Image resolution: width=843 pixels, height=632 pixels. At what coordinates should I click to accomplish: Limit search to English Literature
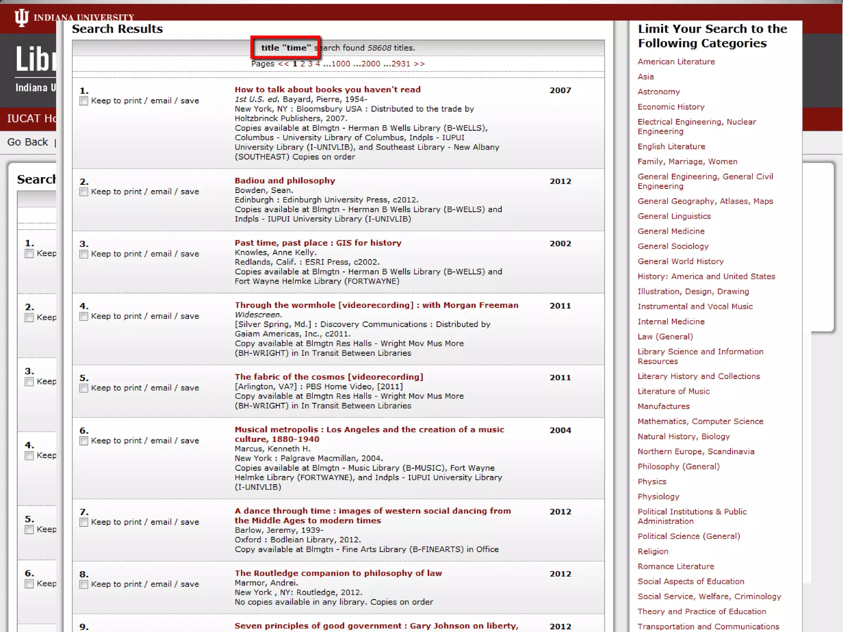click(671, 146)
